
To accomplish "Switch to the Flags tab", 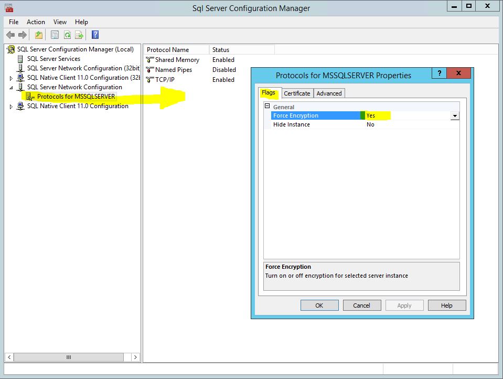I will (x=269, y=92).
